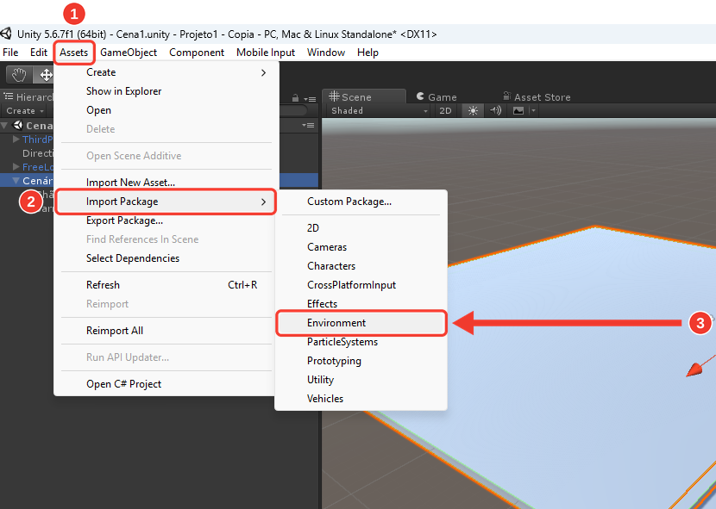Screen dimensions: 716x509
Task: Select the Directi object in Hierarchy
Action: coord(38,153)
